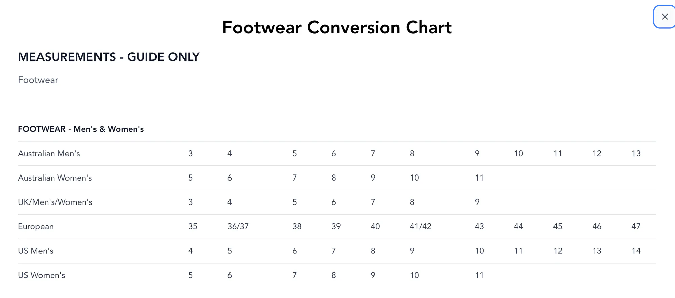Select the Australian Women's row label
This screenshot has height=298, width=675.
[55, 178]
